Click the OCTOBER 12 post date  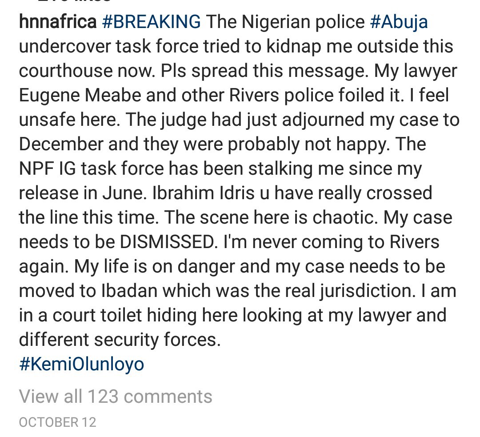click(x=57, y=422)
